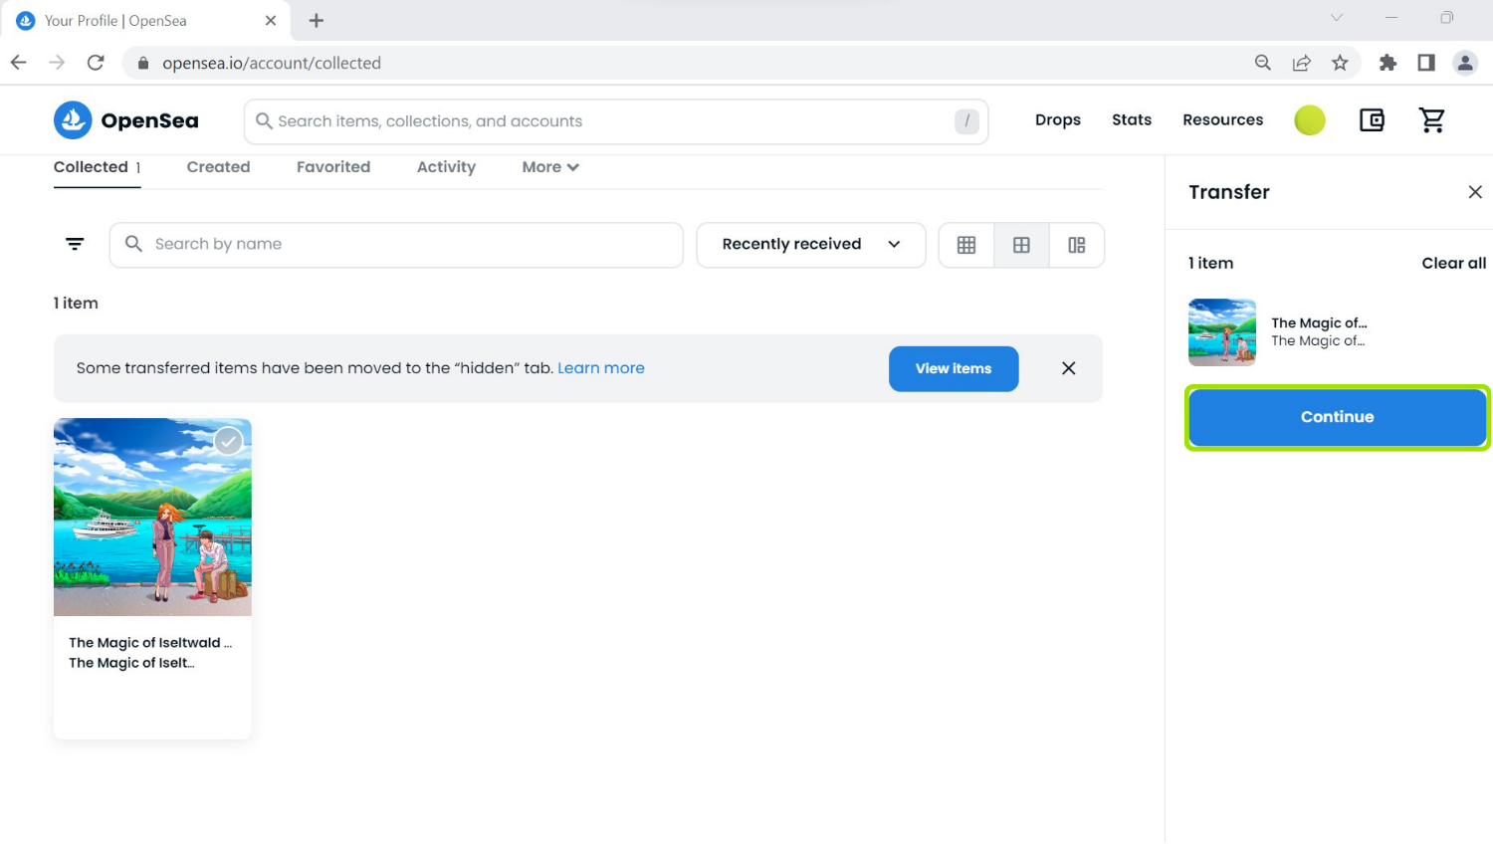Open the filter icon beside search
Screen dimensions: 1493x846
pyautogui.click(x=75, y=244)
